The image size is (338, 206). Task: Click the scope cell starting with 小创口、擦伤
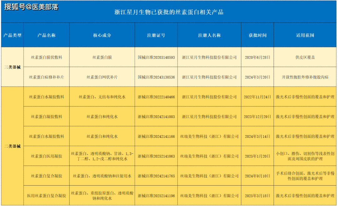click(x=305, y=156)
